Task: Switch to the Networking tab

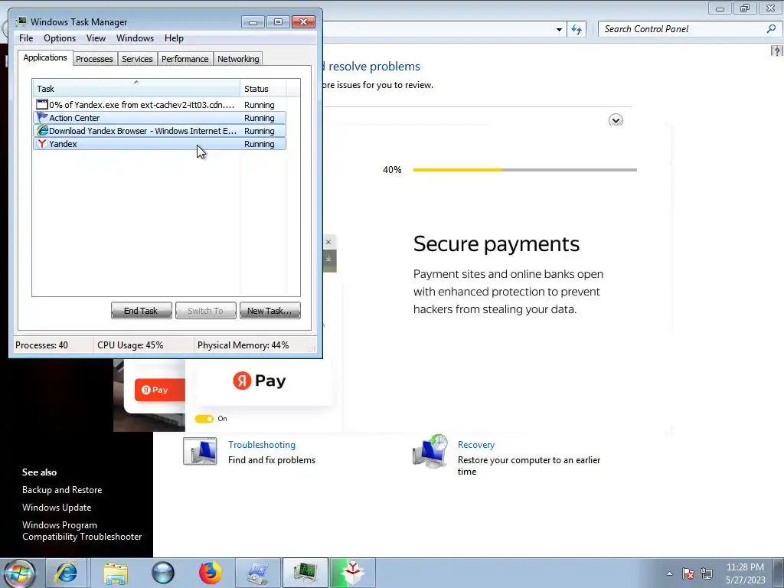Action: point(238,59)
